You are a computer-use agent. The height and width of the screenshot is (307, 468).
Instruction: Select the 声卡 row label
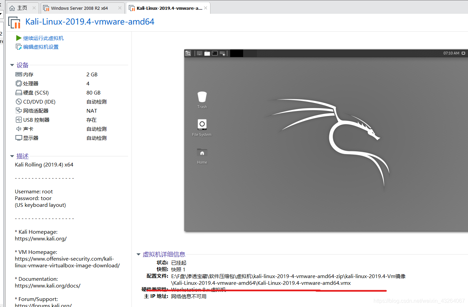[28, 129]
